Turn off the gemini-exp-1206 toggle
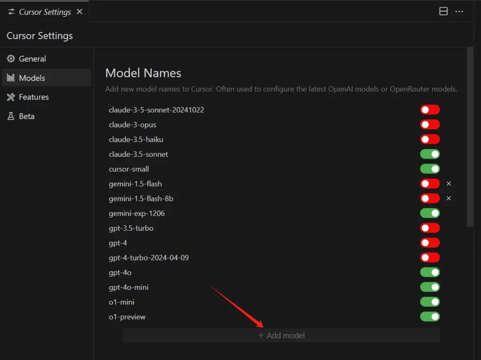This screenshot has height=360, width=481. pyautogui.click(x=430, y=213)
